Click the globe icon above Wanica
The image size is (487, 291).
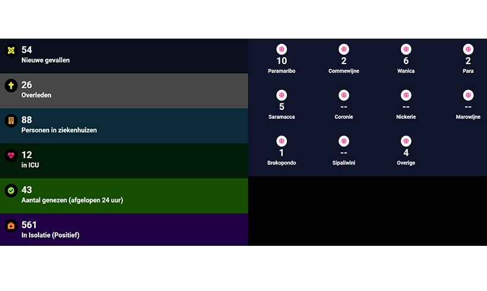click(x=406, y=49)
